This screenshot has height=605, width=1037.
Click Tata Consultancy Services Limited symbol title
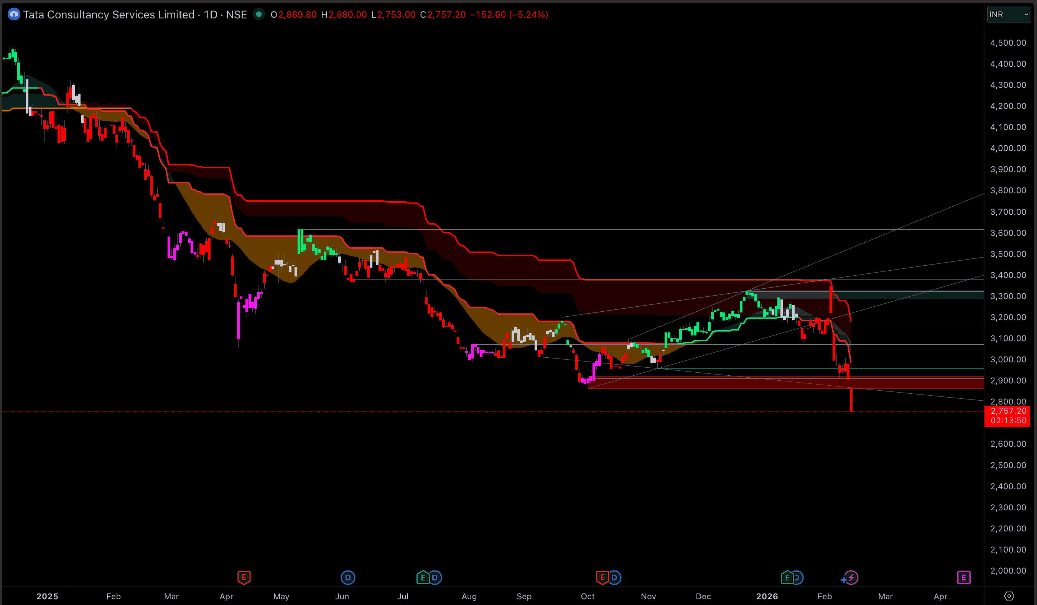coord(109,15)
